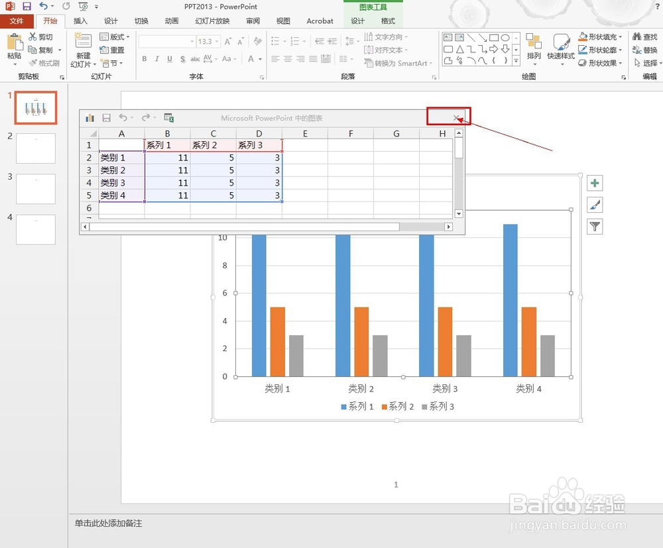663x548 pixels.
Task: Click the Cut scissors button
Action: (40, 36)
